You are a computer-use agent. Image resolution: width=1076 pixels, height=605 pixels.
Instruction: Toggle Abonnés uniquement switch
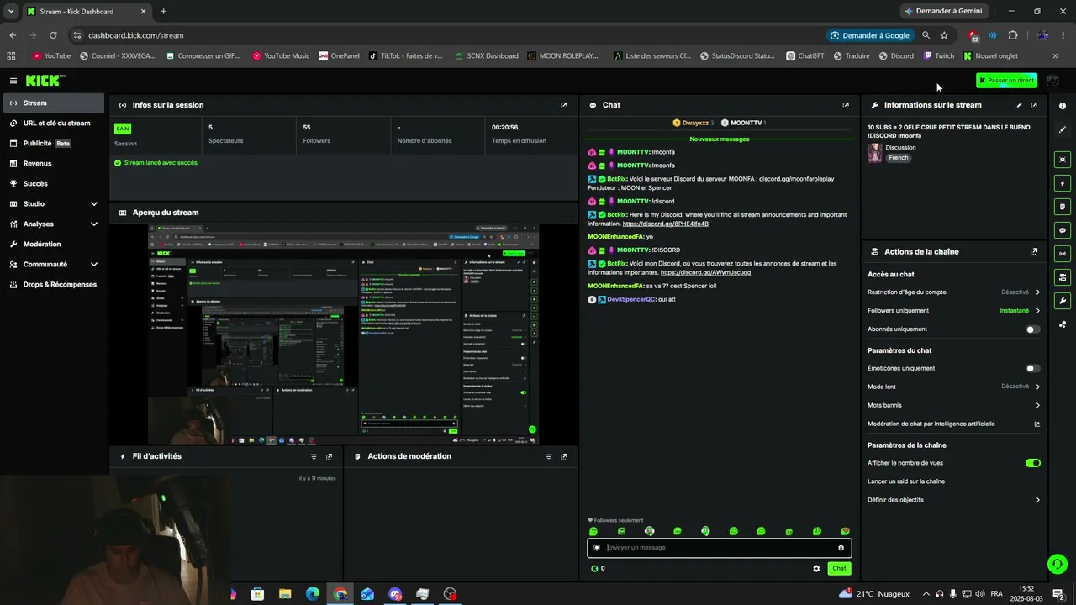1033,329
